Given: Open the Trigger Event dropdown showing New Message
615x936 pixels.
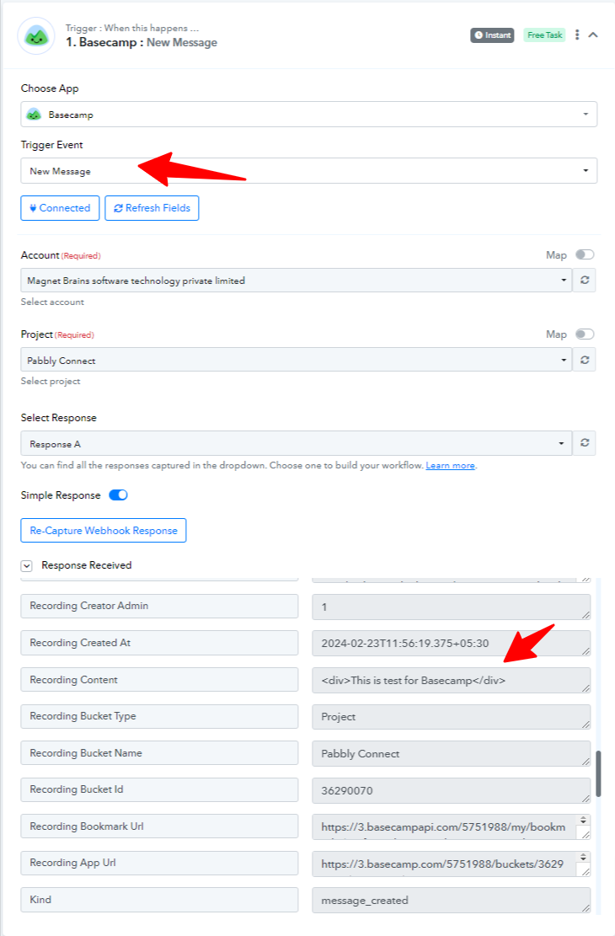Looking at the screenshot, I should (308, 171).
